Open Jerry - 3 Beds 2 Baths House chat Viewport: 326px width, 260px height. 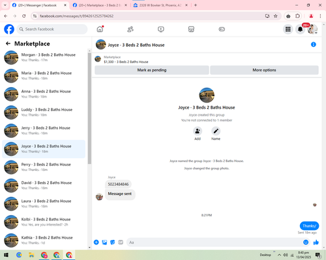[x=44, y=131]
